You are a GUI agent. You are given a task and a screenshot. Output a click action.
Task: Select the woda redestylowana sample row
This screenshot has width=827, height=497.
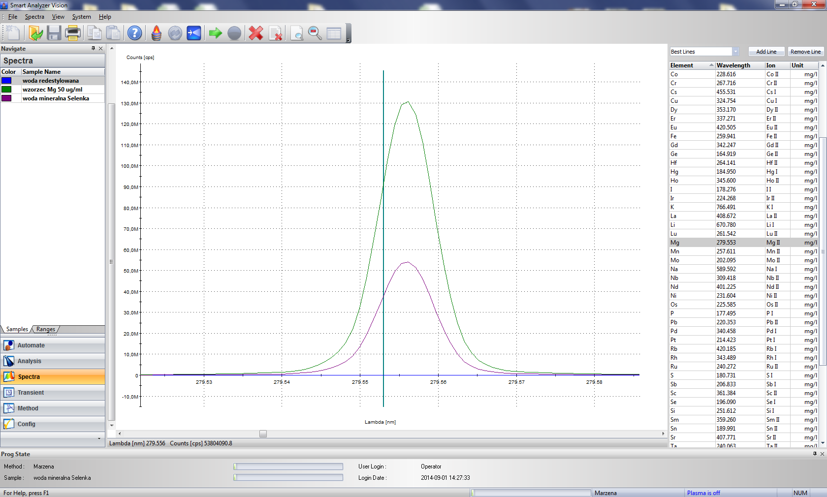52,81
